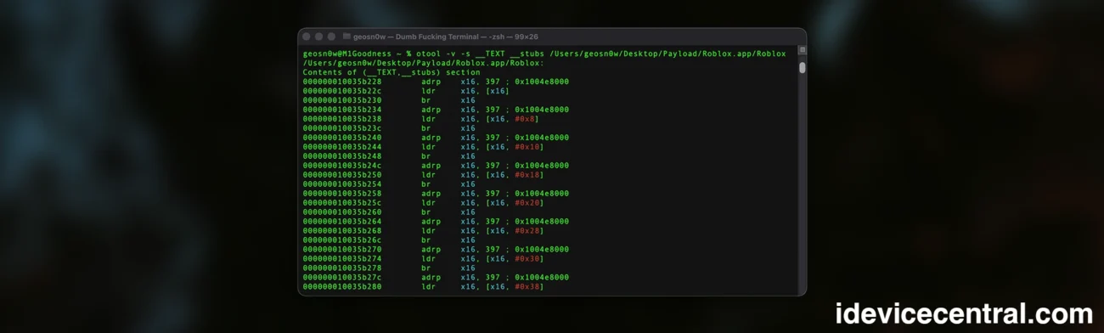
Task: Click the red offset '#0x8'
Action: coord(525,119)
